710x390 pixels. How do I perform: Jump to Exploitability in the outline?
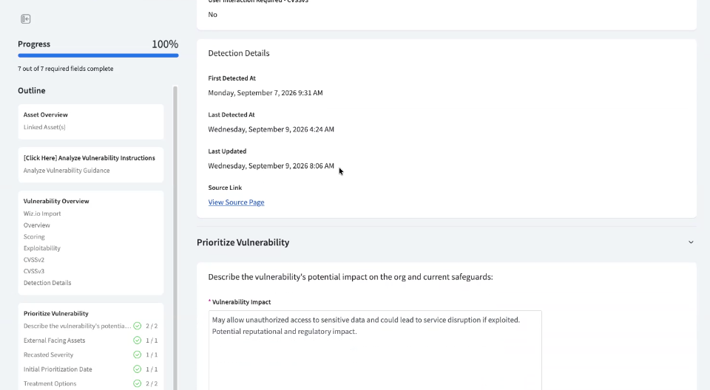click(x=41, y=248)
